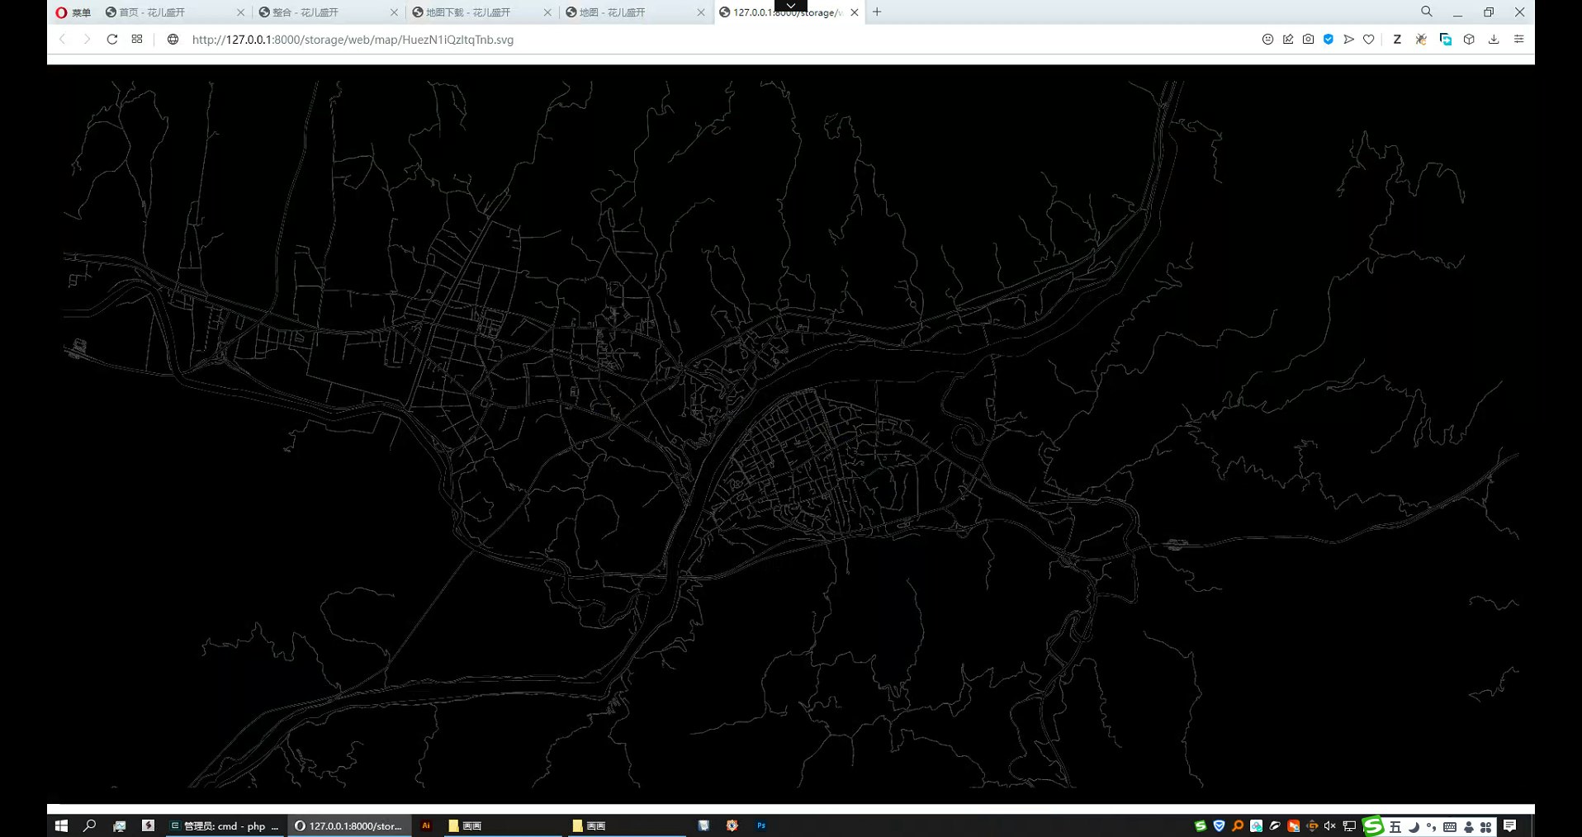Click the blue shield ad blocker icon
The width and height of the screenshot is (1582, 837).
coord(1329,40)
